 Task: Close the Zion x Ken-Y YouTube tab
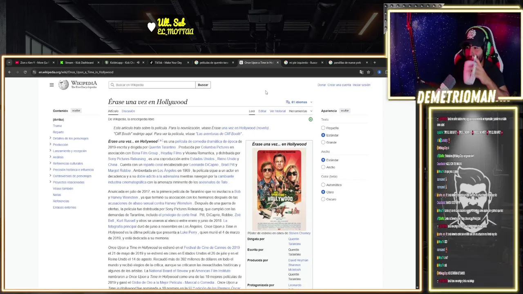(53, 62)
